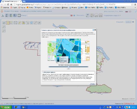The width and height of the screenshot is (137, 109).
Task: Open the "Управление картой" dropdown
Action: click(112, 16)
